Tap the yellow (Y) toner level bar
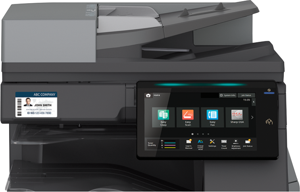The height and width of the screenshot is (192, 300). point(170,148)
